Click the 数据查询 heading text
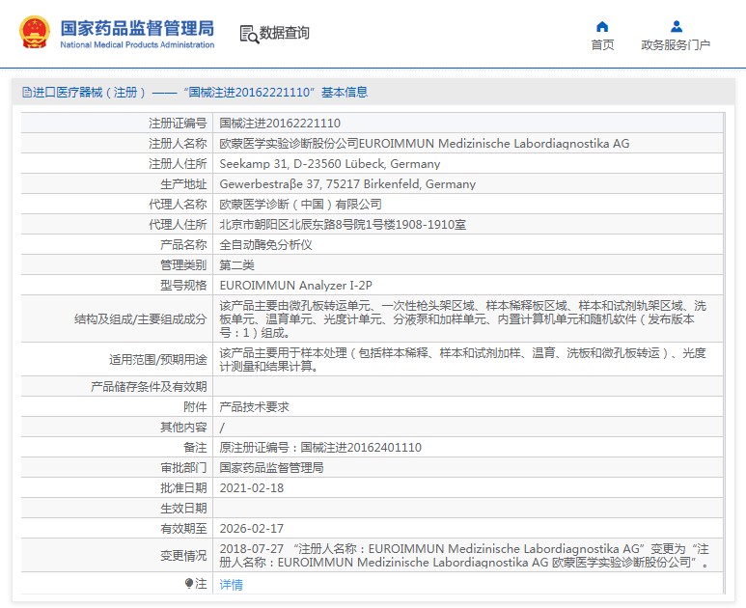 (x=285, y=33)
